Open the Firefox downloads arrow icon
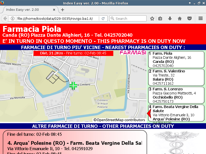 [170, 18]
